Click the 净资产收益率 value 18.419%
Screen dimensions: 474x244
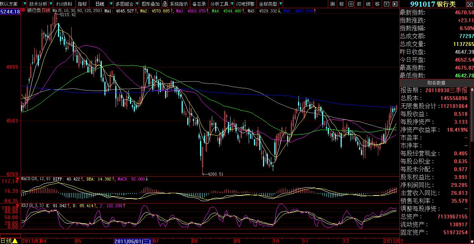[457, 130]
